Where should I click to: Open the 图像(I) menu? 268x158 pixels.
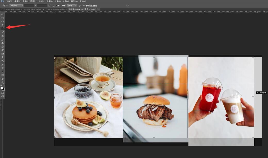25,1
